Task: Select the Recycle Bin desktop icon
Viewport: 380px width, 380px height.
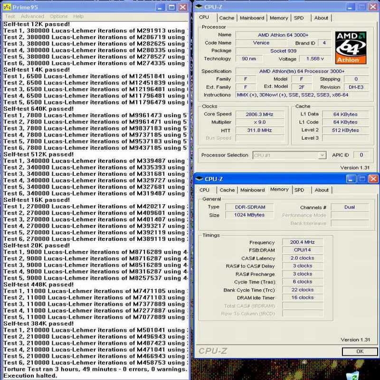Action: pyautogui.click(x=352, y=375)
